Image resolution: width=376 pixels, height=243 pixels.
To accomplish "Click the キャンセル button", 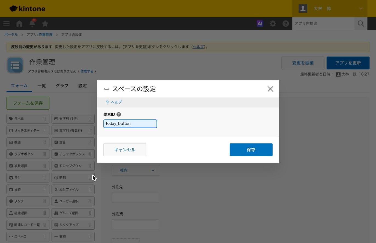I will [125, 150].
